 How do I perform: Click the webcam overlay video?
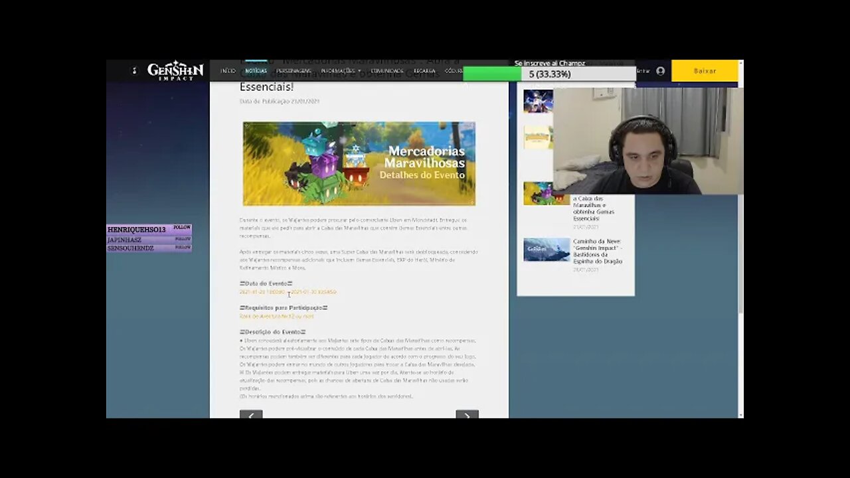(x=648, y=141)
